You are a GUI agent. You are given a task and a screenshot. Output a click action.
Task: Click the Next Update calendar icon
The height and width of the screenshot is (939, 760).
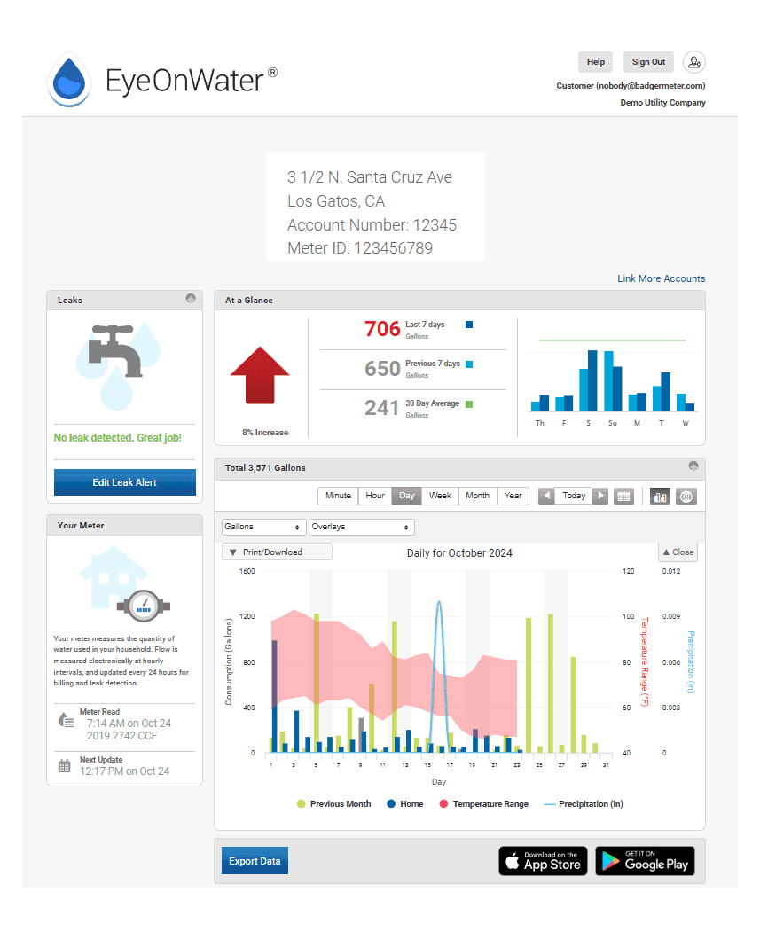click(x=64, y=766)
